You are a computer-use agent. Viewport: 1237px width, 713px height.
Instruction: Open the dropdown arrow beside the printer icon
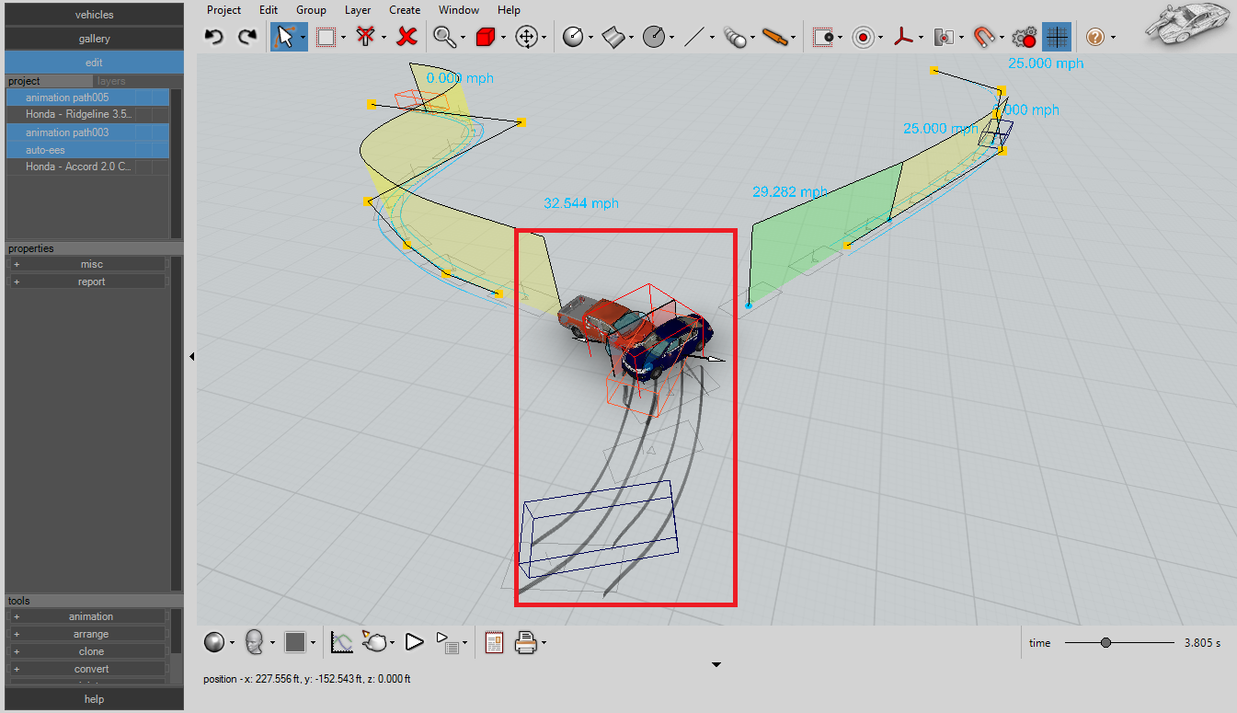(544, 643)
